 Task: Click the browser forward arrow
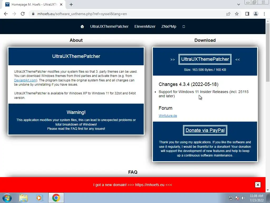(14, 14)
